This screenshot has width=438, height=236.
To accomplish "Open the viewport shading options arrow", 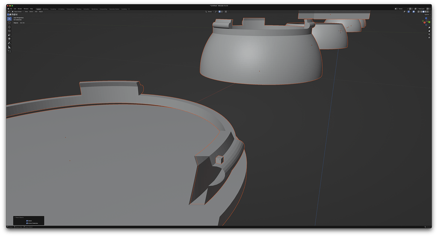I will [x=430, y=12].
